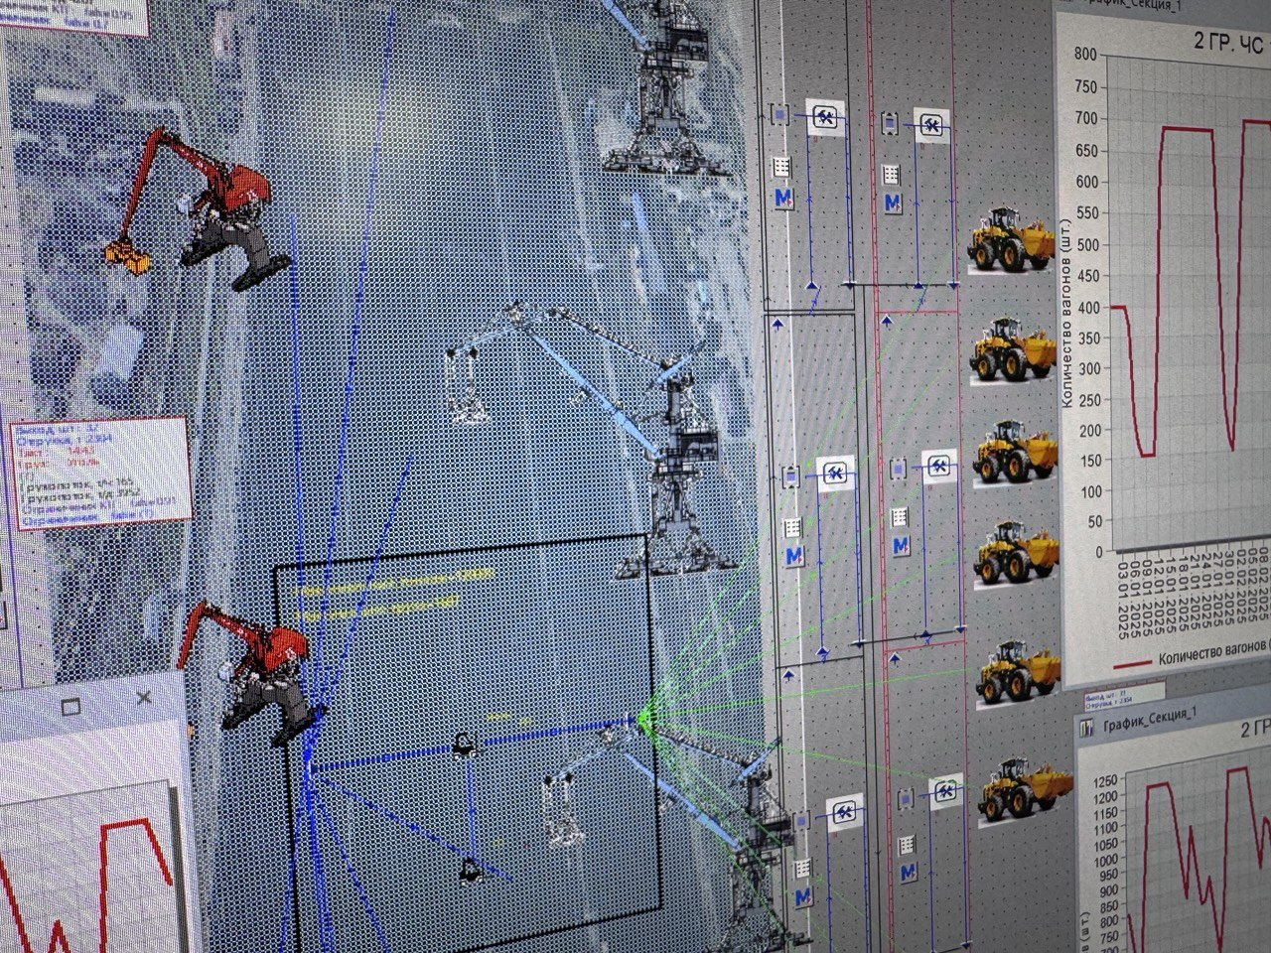Select the fourth yellow wheel loader from top
1271x953 pixels.
(1017, 555)
